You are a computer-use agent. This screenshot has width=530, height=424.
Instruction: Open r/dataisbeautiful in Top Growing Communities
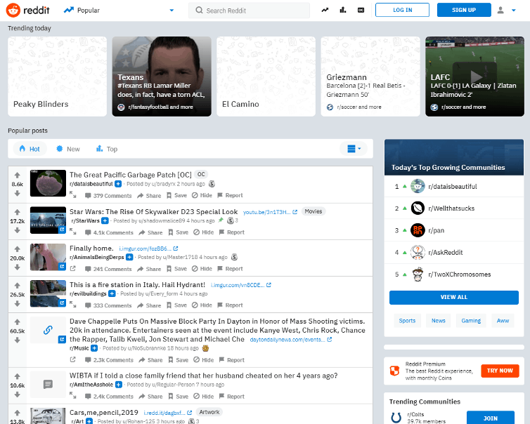[454, 186]
